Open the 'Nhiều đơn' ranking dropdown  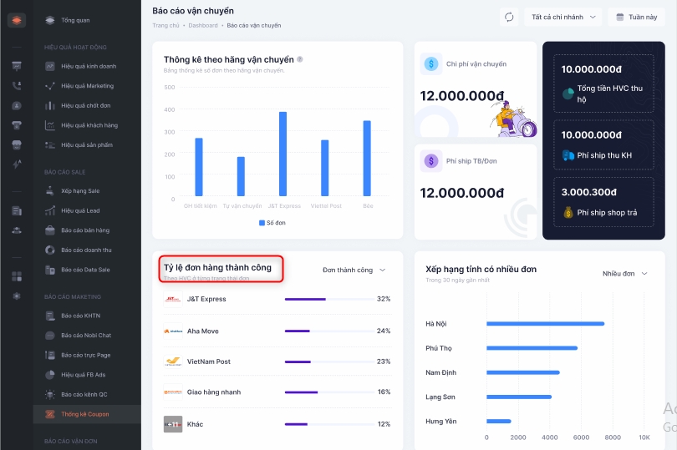click(624, 273)
